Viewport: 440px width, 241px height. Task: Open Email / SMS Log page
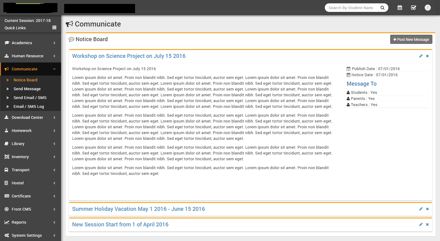(29, 107)
